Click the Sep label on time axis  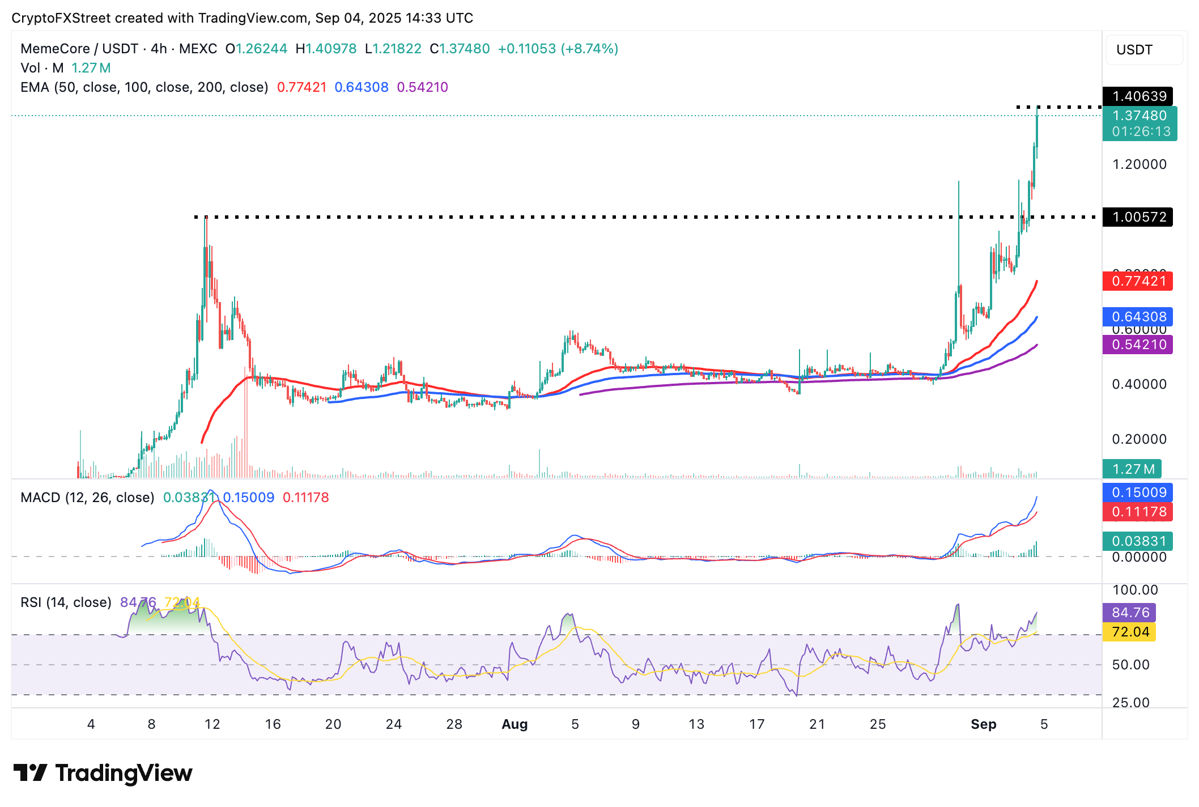pos(983,724)
